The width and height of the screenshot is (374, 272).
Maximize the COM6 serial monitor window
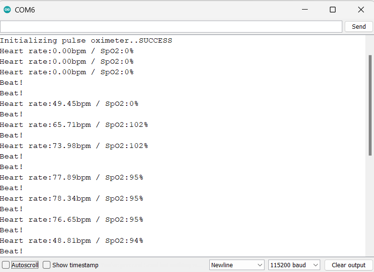pos(332,10)
